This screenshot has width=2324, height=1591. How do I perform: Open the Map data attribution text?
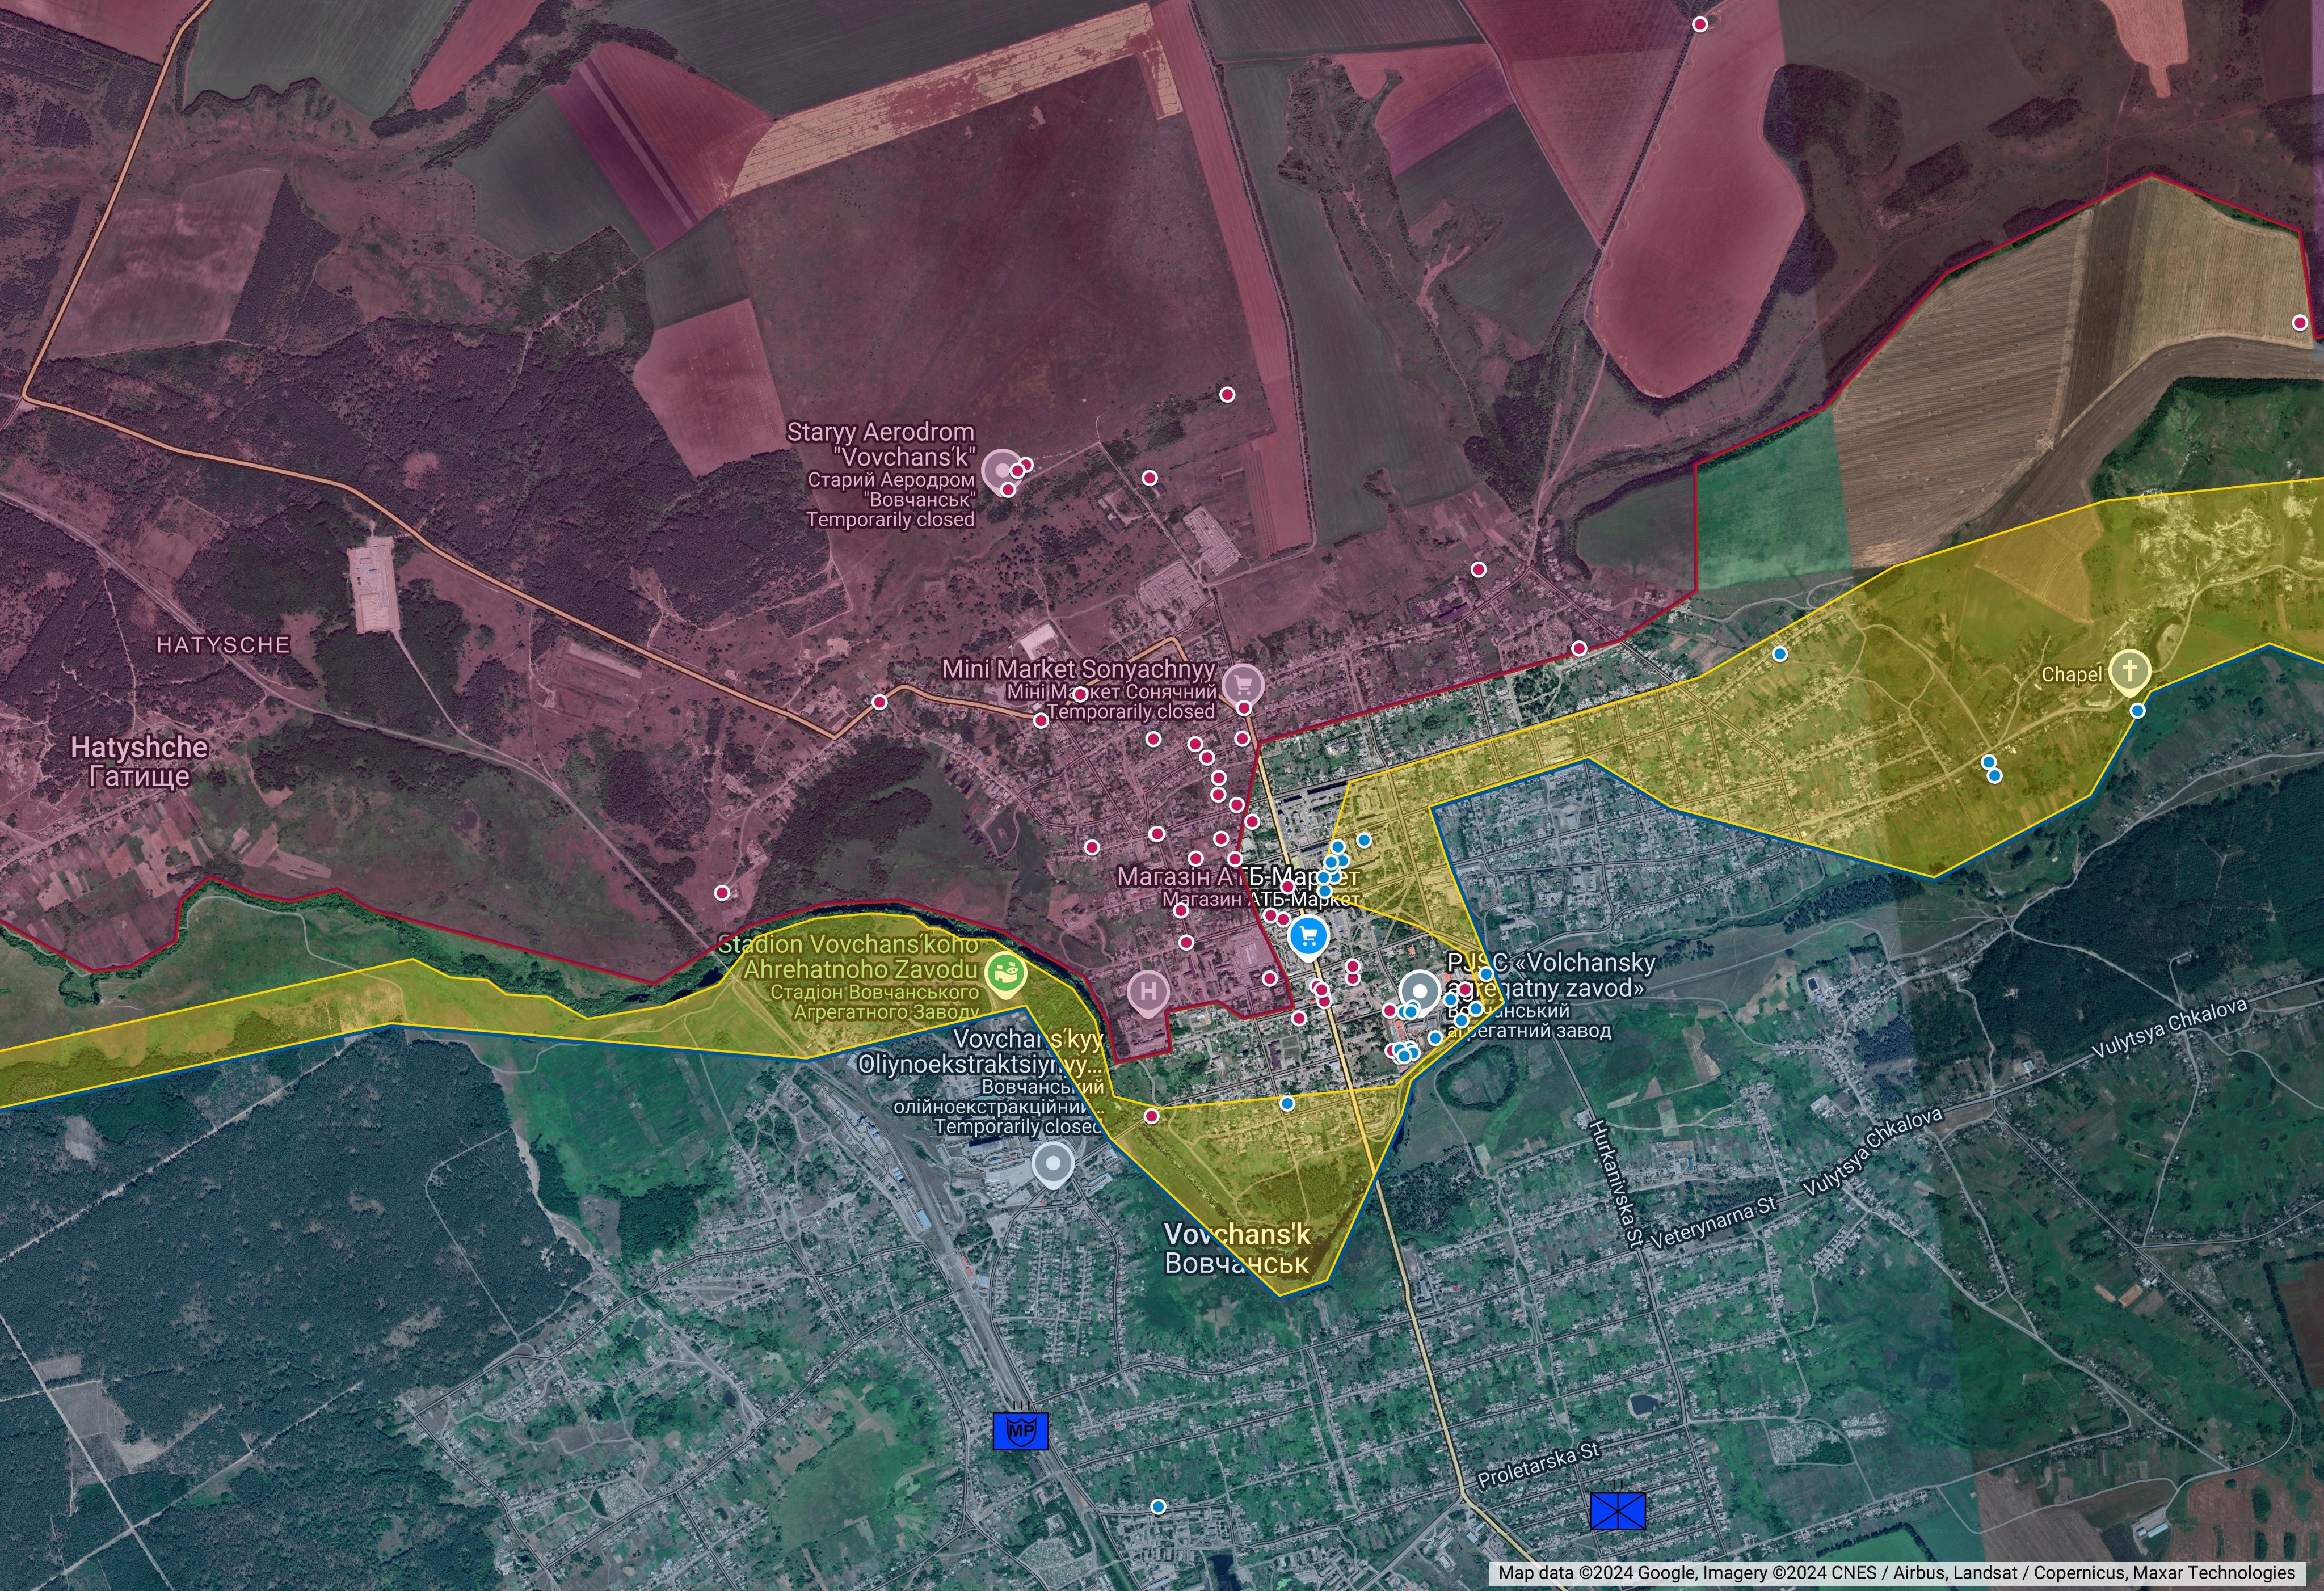(1896, 1573)
